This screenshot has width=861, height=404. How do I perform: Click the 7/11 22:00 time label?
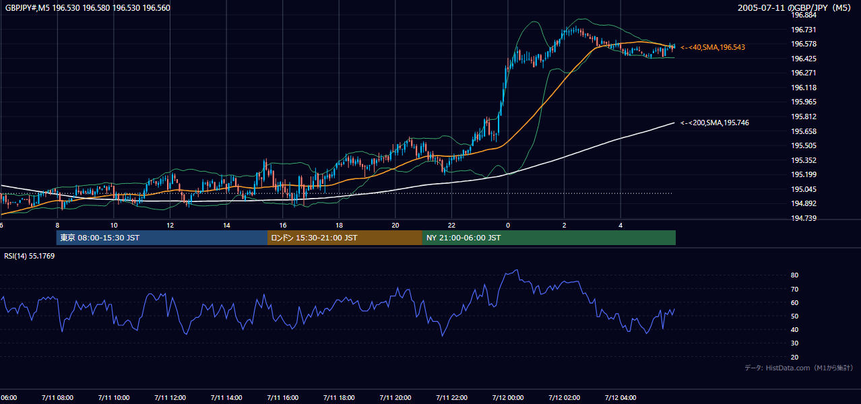pyautogui.click(x=451, y=397)
